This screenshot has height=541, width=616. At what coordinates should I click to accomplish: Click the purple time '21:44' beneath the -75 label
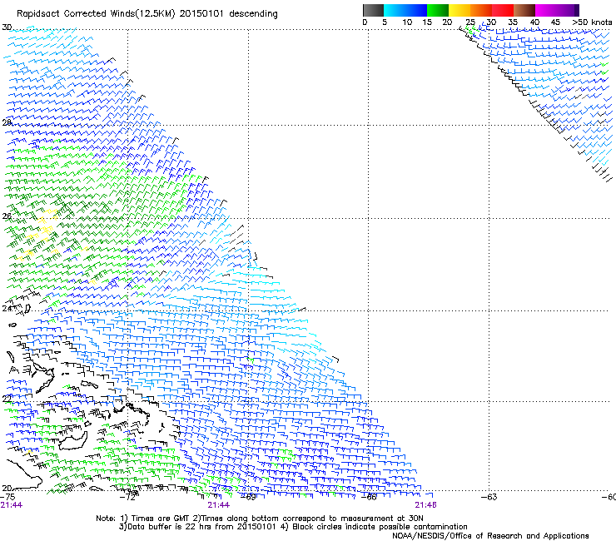click(x=12, y=505)
